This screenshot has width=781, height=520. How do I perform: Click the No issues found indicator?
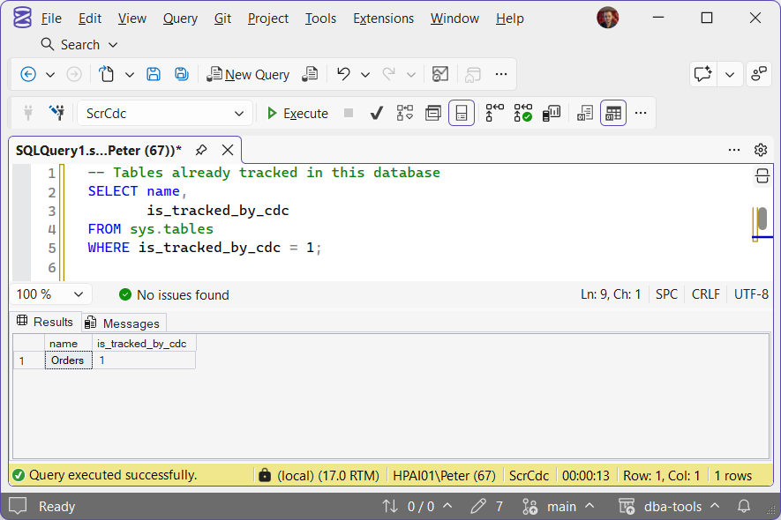[174, 295]
